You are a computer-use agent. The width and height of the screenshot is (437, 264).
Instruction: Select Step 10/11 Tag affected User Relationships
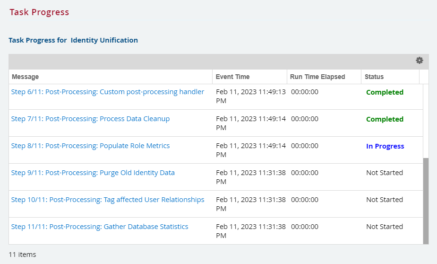[108, 200]
